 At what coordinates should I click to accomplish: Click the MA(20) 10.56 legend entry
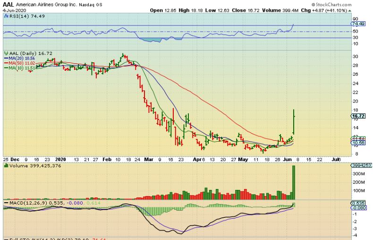coord(20,58)
